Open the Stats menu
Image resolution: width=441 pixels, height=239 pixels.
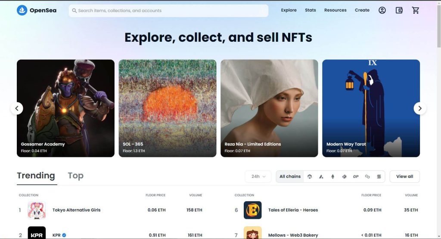coord(311,10)
